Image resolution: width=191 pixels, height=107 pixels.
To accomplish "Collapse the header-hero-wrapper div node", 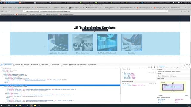I will (3, 74).
